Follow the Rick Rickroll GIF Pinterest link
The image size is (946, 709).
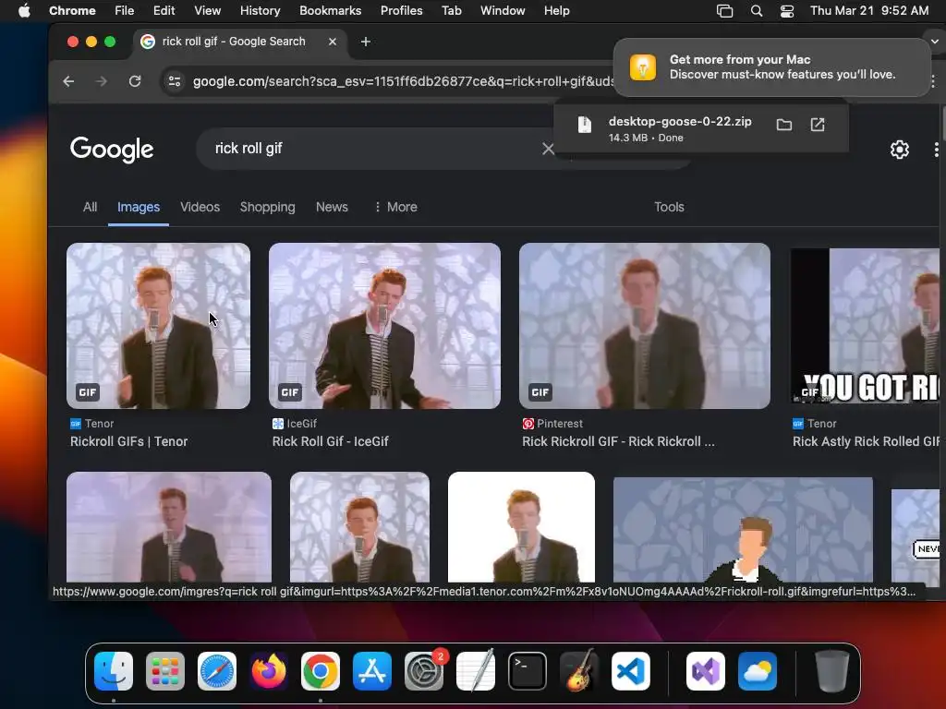[618, 441]
